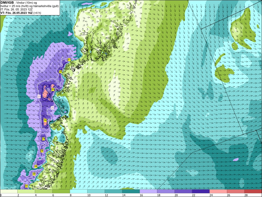Viewport: 262px width, 197px height.
Task: Click the title line 'DMI/IGB : Vindur (10m) og'
Action: pos(19,3)
